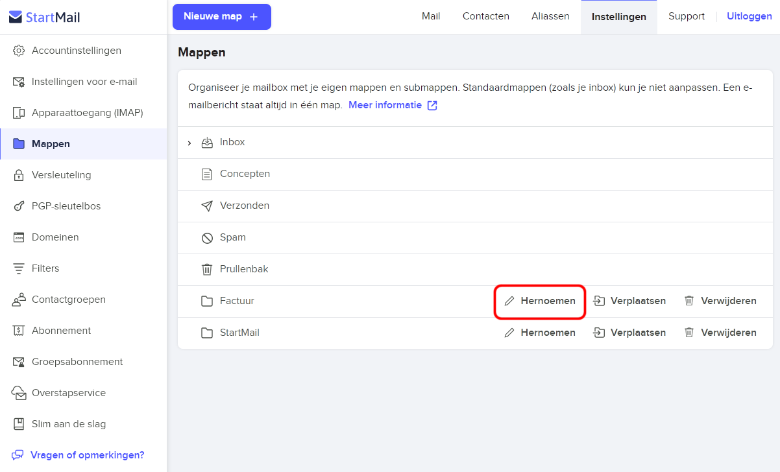Click the lock icon for Versleuteling

(19, 175)
